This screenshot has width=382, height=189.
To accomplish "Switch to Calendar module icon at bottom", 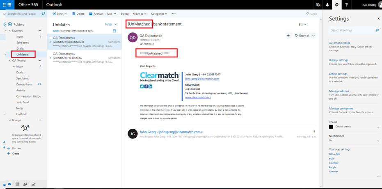I will (x=17, y=184).
